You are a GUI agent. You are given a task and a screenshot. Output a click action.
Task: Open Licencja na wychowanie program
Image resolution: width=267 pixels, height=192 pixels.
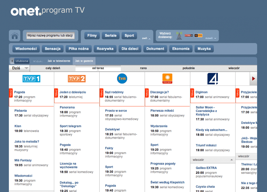[x=68, y=165]
